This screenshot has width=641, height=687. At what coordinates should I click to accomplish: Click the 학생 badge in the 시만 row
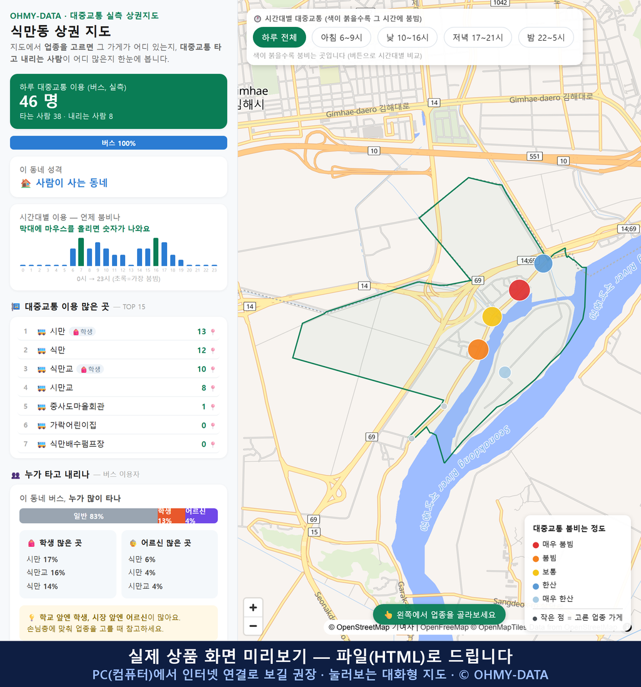coord(83,332)
